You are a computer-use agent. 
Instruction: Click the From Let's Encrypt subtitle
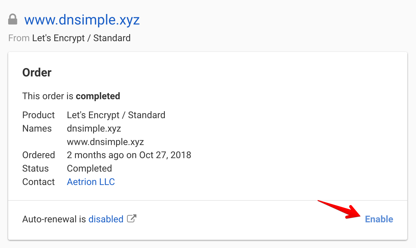tap(69, 38)
